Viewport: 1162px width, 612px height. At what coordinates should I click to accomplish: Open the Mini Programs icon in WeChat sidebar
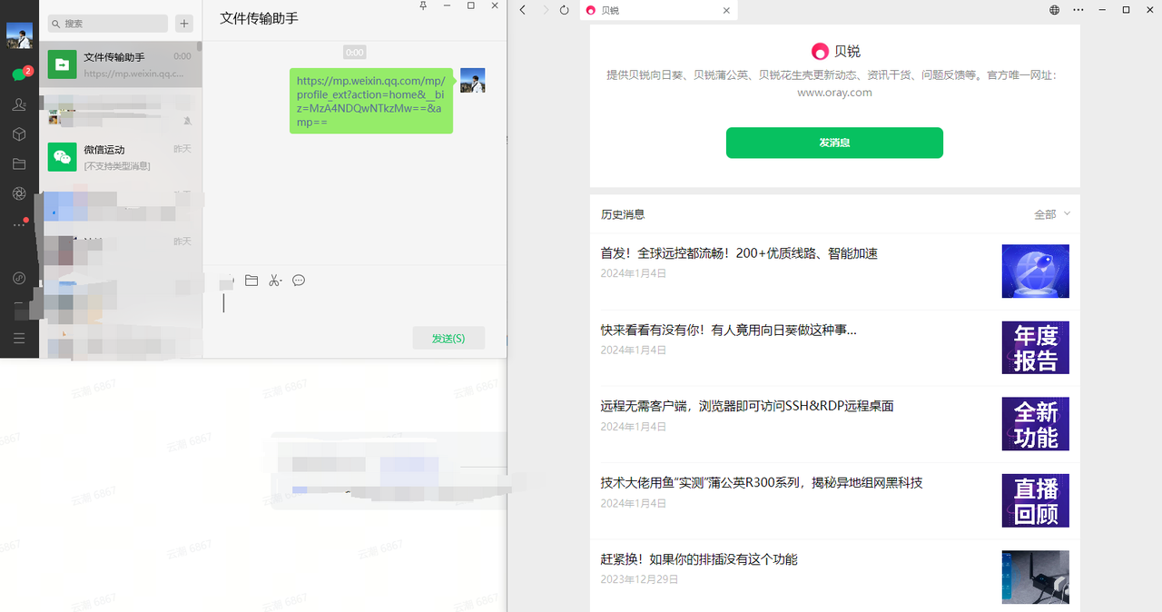click(19, 278)
